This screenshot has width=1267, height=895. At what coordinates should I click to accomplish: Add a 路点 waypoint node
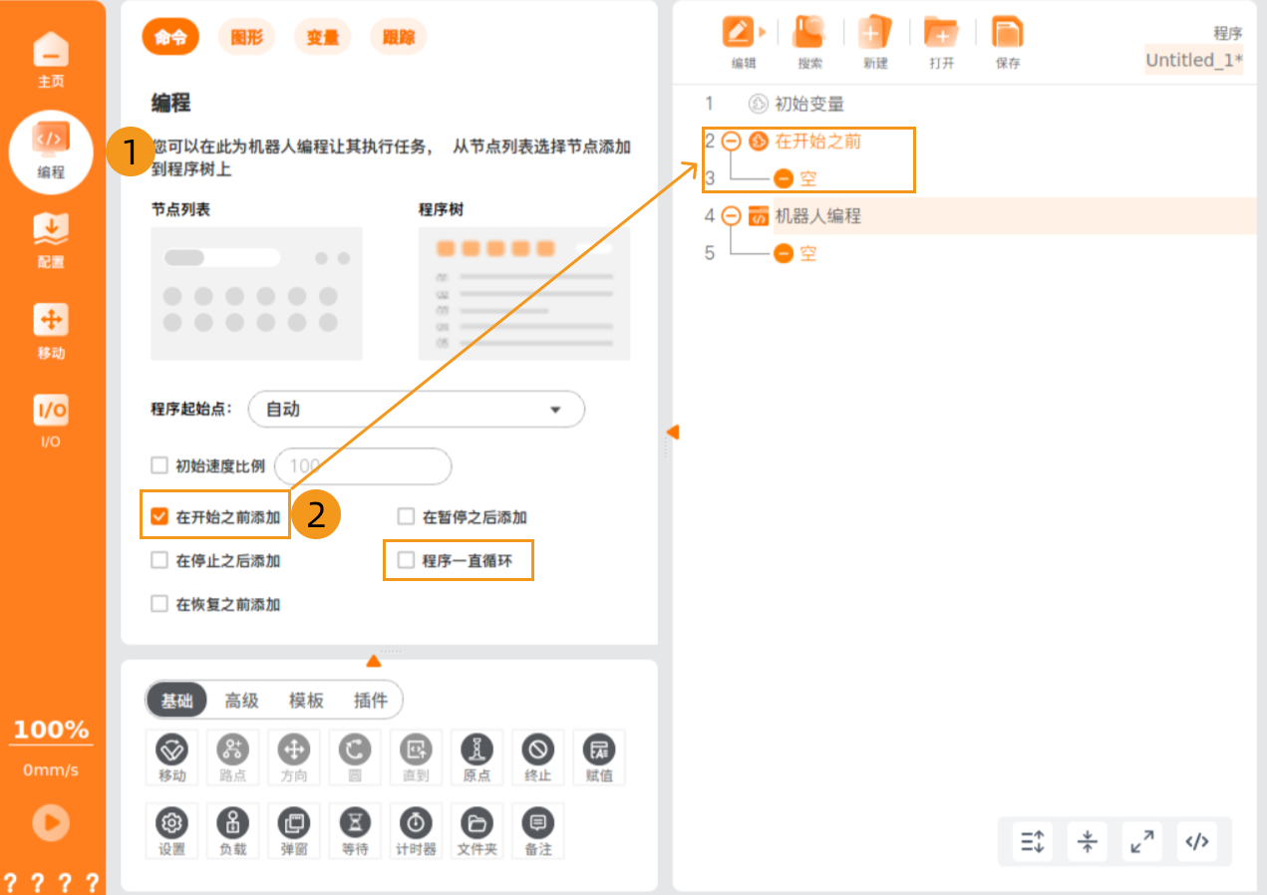pos(233,757)
